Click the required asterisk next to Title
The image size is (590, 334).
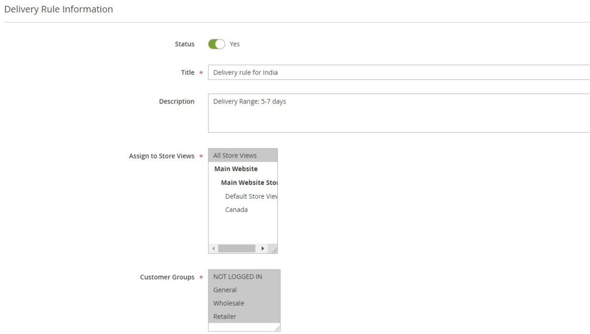(x=201, y=72)
